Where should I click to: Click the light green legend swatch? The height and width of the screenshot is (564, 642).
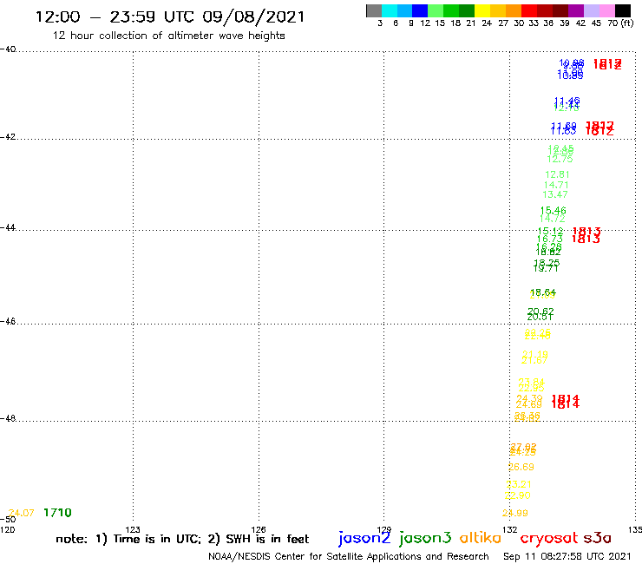(436, 10)
